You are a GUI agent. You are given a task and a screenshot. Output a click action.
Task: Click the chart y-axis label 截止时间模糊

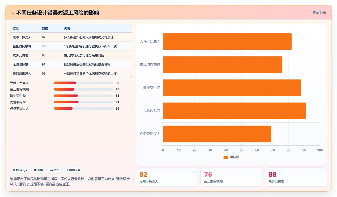(x=150, y=64)
